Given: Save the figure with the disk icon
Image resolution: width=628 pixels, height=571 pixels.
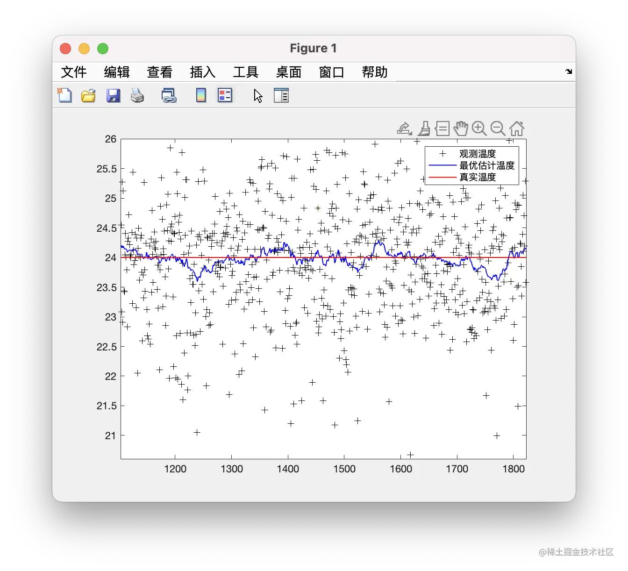Looking at the screenshot, I should coord(113,95).
